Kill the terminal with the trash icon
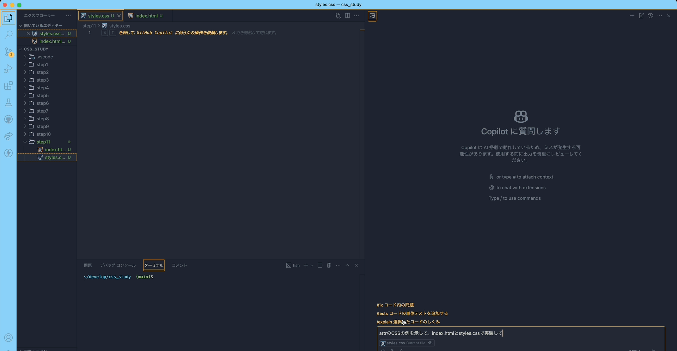 pos(329,266)
